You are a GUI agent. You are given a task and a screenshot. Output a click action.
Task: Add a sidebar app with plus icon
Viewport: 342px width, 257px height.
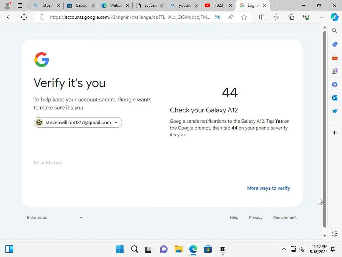334,133
